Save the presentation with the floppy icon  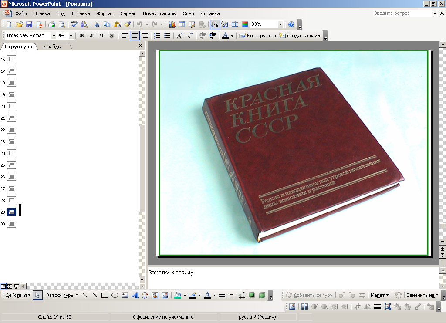point(29,24)
